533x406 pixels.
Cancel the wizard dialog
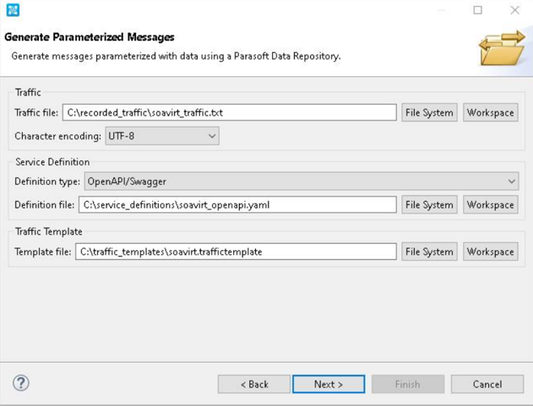click(x=487, y=384)
